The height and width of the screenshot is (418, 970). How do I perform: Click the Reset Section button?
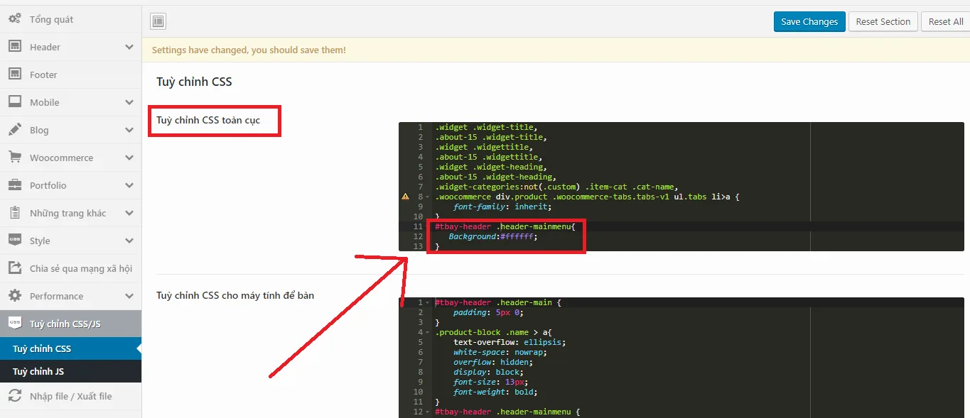click(x=883, y=22)
